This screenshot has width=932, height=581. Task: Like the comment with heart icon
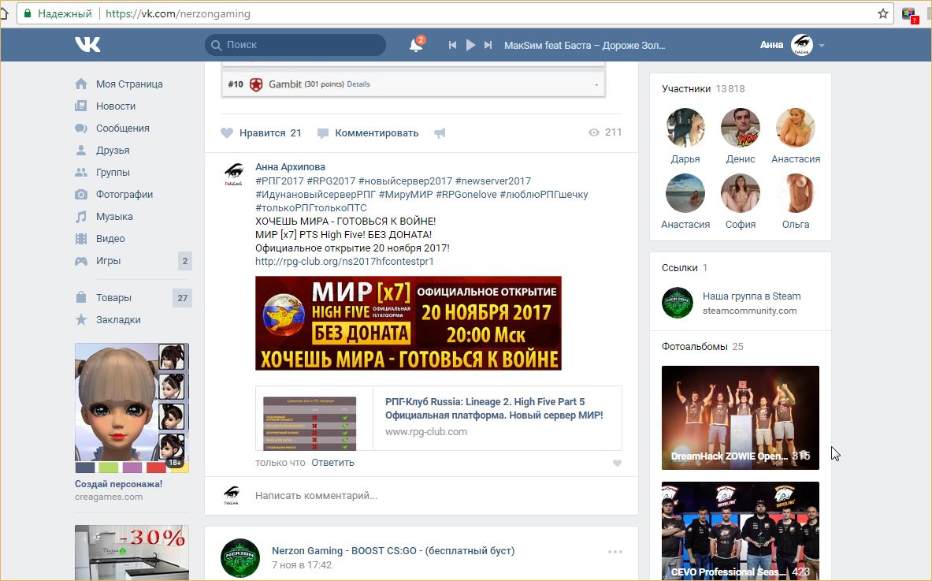tap(617, 464)
